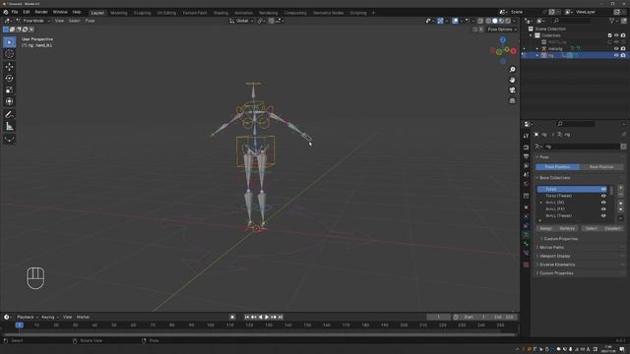Open the File menu
The image size is (630, 354).
pyautogui.click(x=15, y=12)
